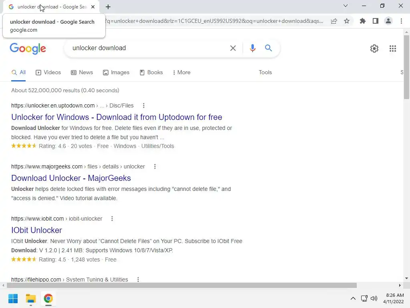Open Chrome profile avatar
410x308 pixels.
(388, 21)
